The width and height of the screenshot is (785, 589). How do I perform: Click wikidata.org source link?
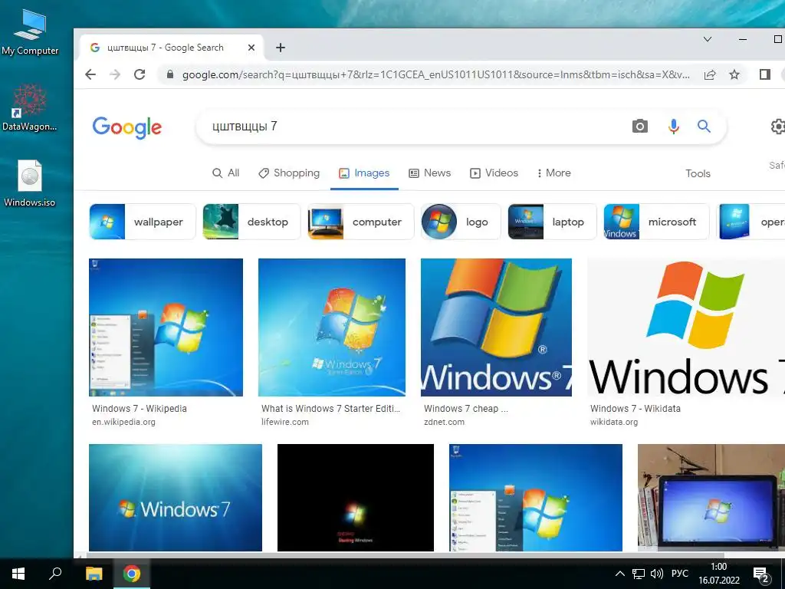tap(614, 423)
